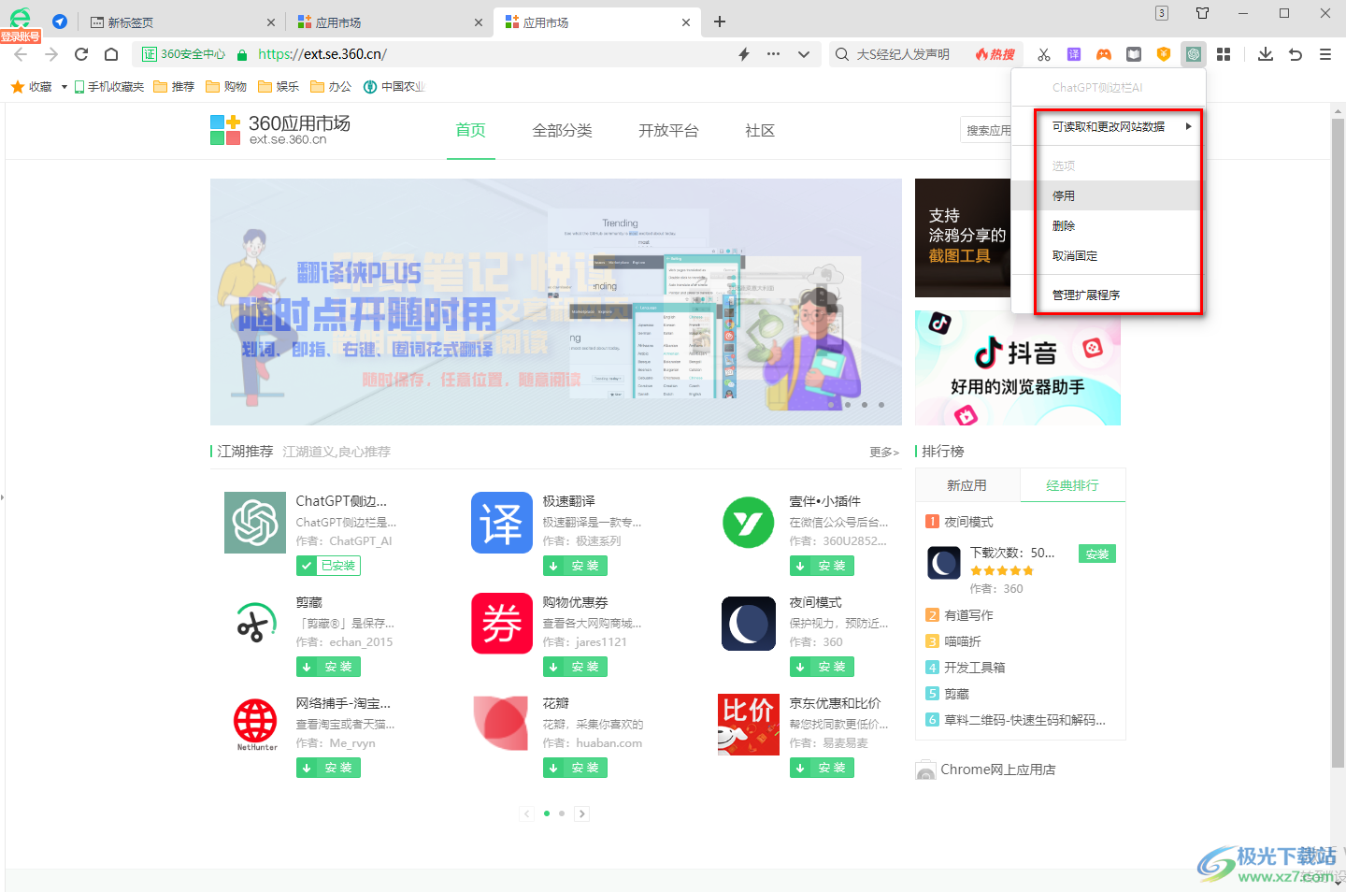This screenshot has width=1346, height=892.
Task: Install 购物优惠券 extension
Action: pos(576,667)
